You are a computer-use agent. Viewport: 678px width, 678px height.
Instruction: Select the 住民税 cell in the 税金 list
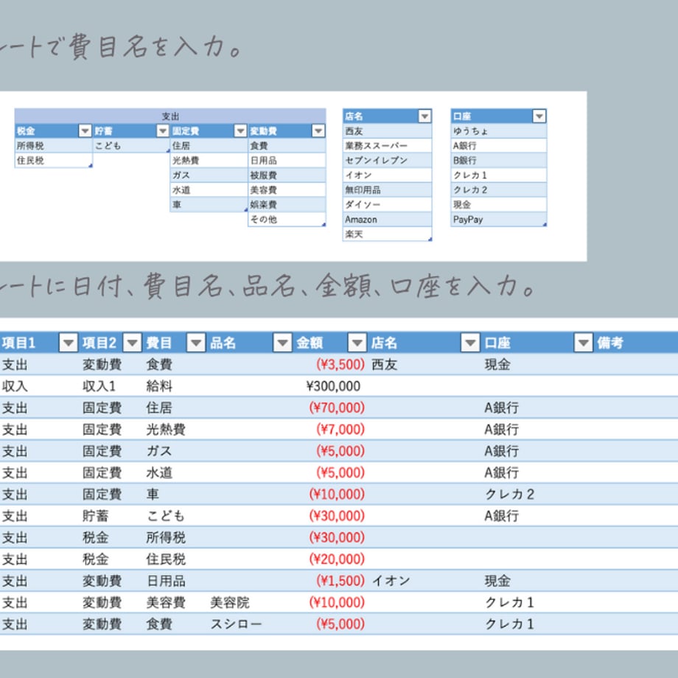coord(54,161)
